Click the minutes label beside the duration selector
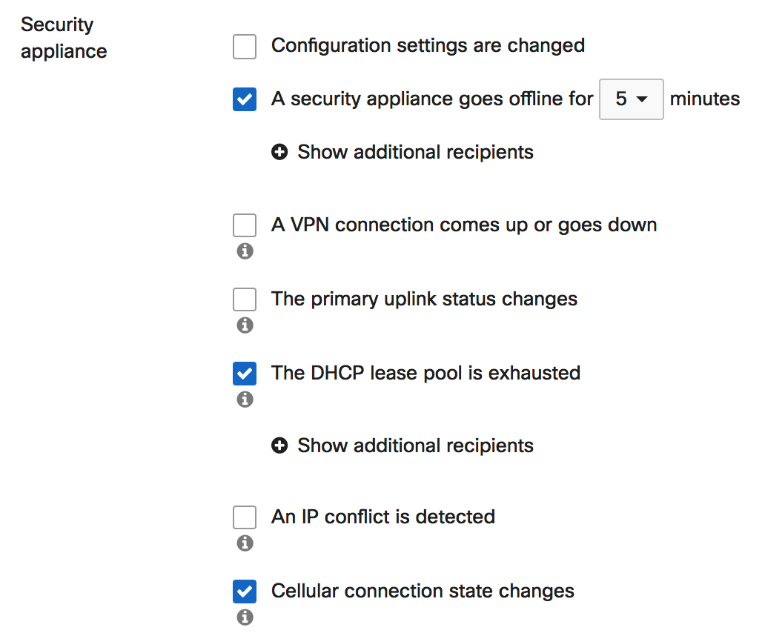Image resolution: width=765 pixels, height=636 pixels. pos(704,99)
